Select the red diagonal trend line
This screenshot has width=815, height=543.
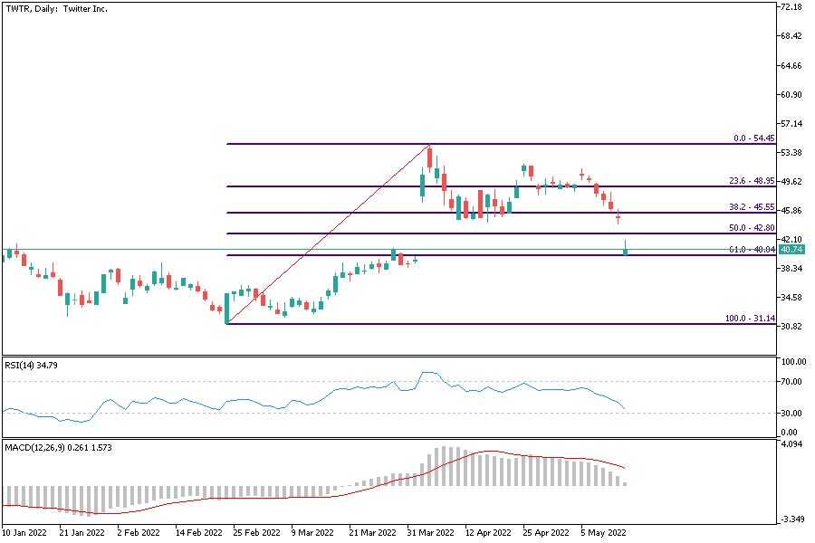point(326,234)
